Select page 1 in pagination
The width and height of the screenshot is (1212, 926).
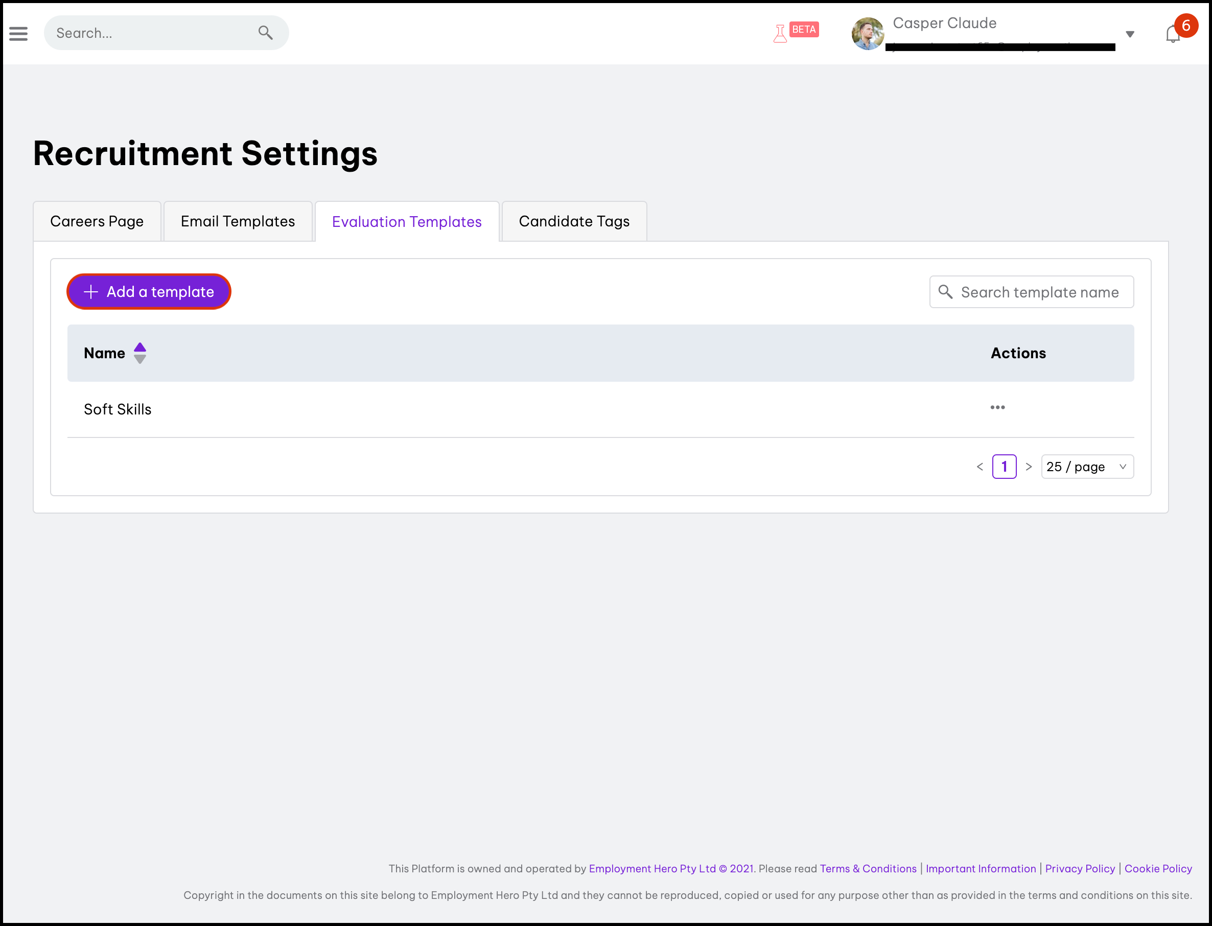point(1004,467)
